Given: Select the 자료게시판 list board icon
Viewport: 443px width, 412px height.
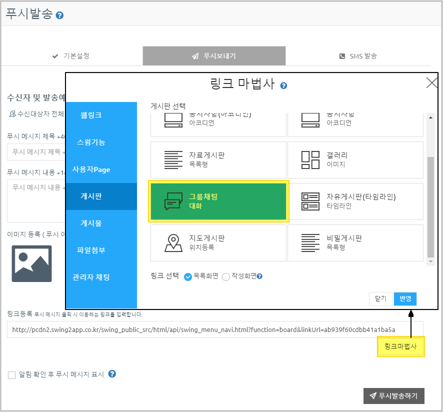Looking at the screenshot, I should coord(173,159).
